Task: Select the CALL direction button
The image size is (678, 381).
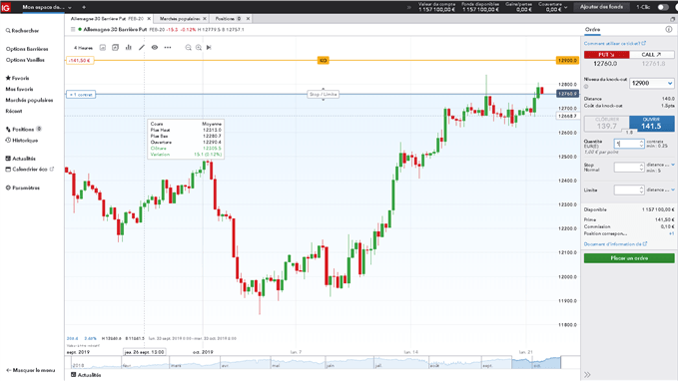Action: (x=652, y=55)
